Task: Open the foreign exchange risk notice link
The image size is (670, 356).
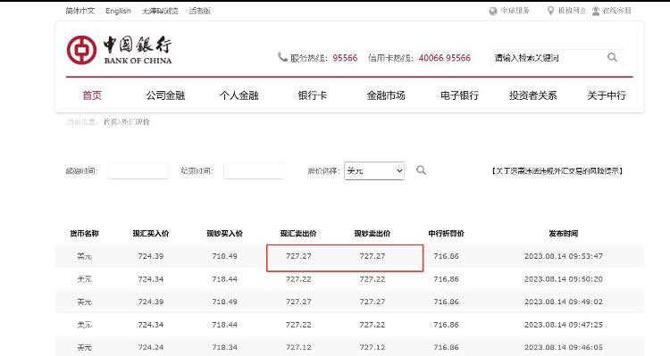Action: coord(557,170)
